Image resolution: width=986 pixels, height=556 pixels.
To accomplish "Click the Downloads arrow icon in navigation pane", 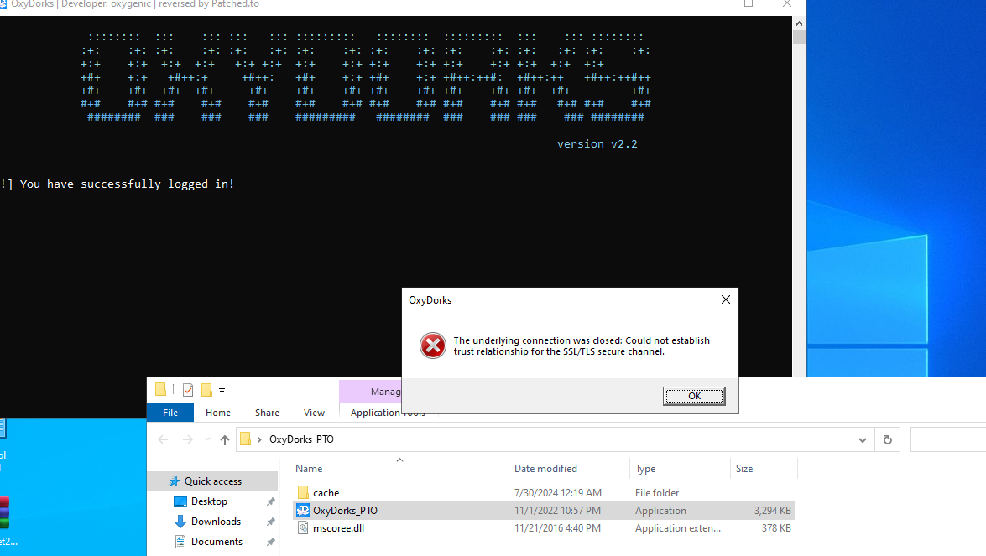I will coord(180,522).
